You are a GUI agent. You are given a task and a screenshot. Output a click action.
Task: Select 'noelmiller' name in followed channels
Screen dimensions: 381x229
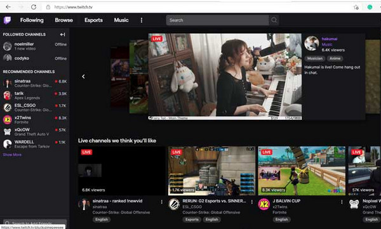tap(24, 44)
